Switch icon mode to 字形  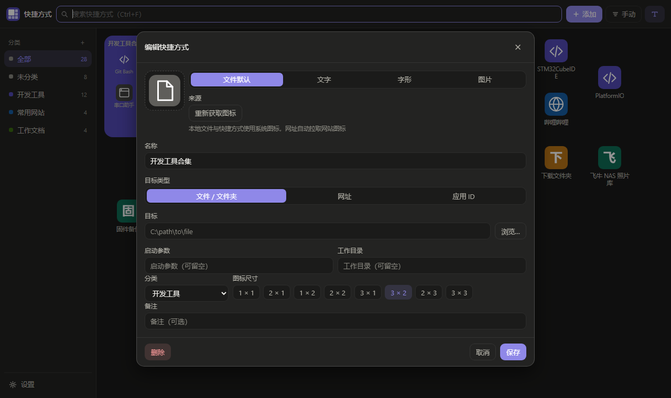tap(405, 80)
